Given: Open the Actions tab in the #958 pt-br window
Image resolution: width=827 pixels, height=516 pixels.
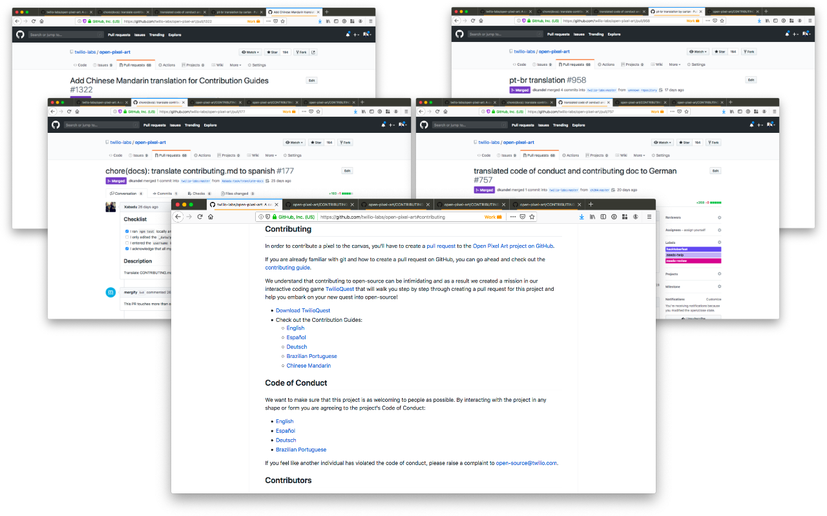Looking at the screenshot, I should 607,64.
